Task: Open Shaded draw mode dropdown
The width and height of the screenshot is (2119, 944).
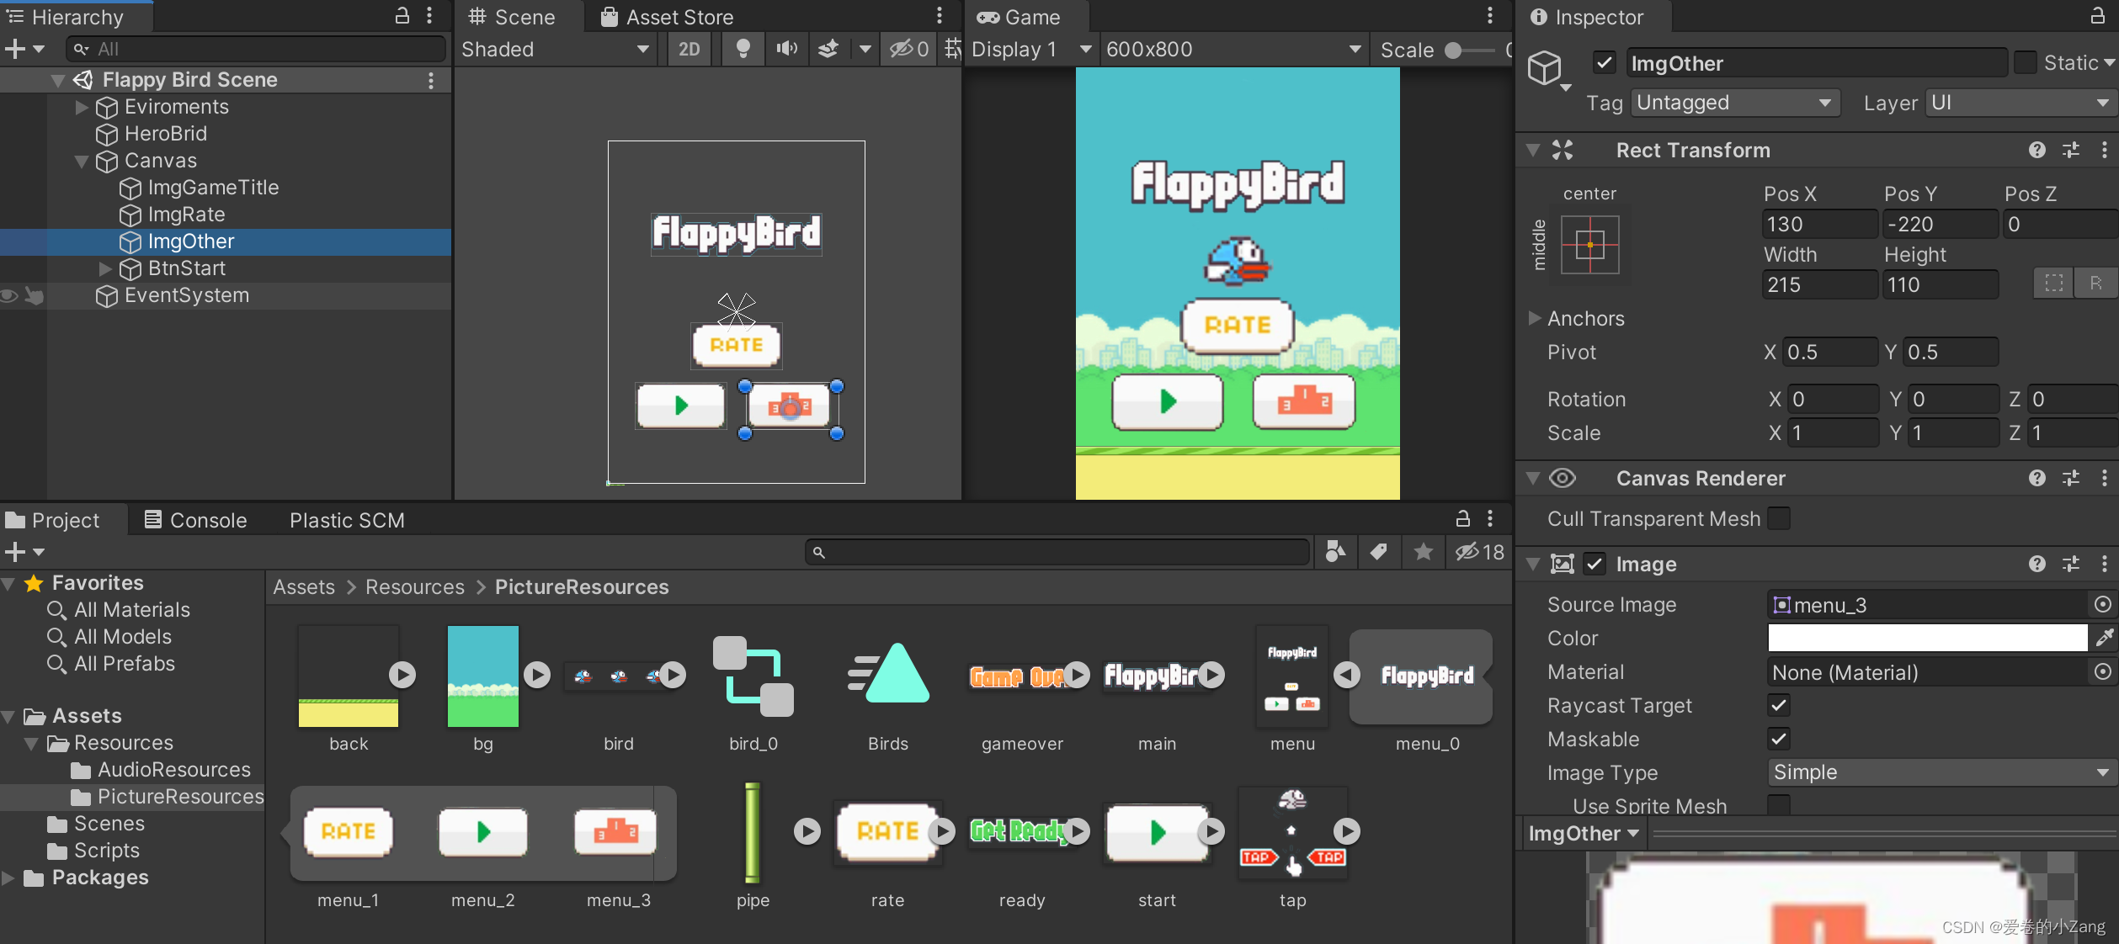Action: 555,49
